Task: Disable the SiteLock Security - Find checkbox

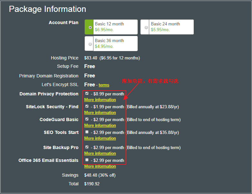Action: (87, 106)
